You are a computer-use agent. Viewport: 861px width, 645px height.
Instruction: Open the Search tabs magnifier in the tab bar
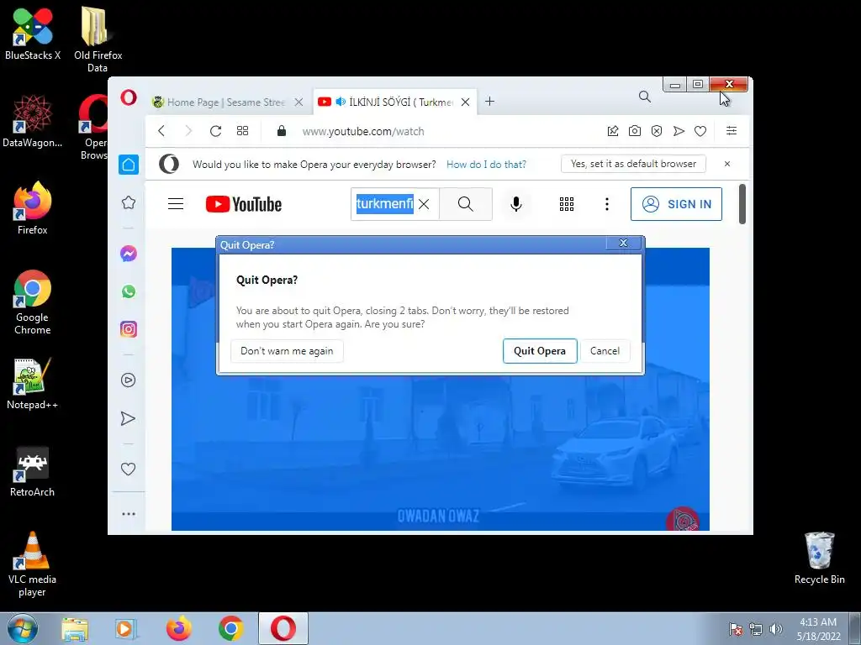645,97
